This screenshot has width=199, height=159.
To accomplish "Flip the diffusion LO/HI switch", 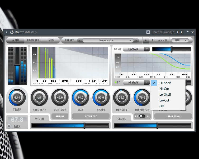I will coord(142,116).
